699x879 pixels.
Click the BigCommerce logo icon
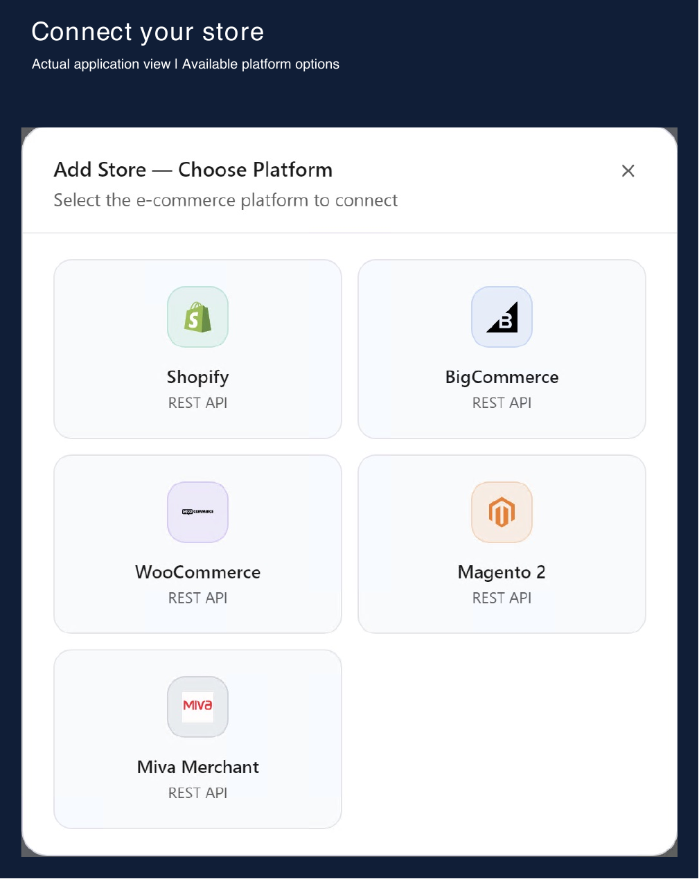(x=502, y=317)
